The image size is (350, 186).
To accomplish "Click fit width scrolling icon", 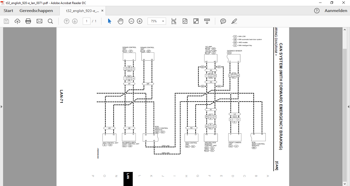I will (174, 21).
